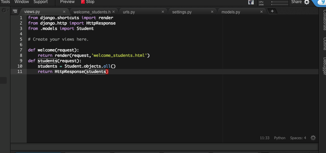This screenshot has height=153, width=326.
Task: Open the Window menu
Action: [22, 2]
